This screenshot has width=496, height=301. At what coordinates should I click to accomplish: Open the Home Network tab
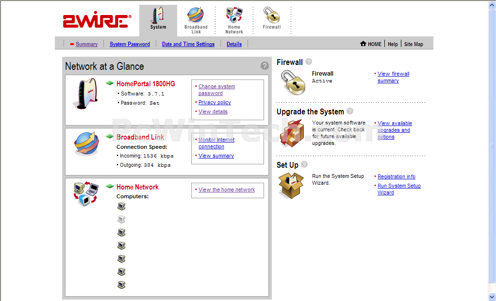point(234,20)
